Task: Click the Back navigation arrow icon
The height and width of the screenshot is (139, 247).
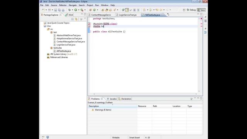Action: click(161, 10)
